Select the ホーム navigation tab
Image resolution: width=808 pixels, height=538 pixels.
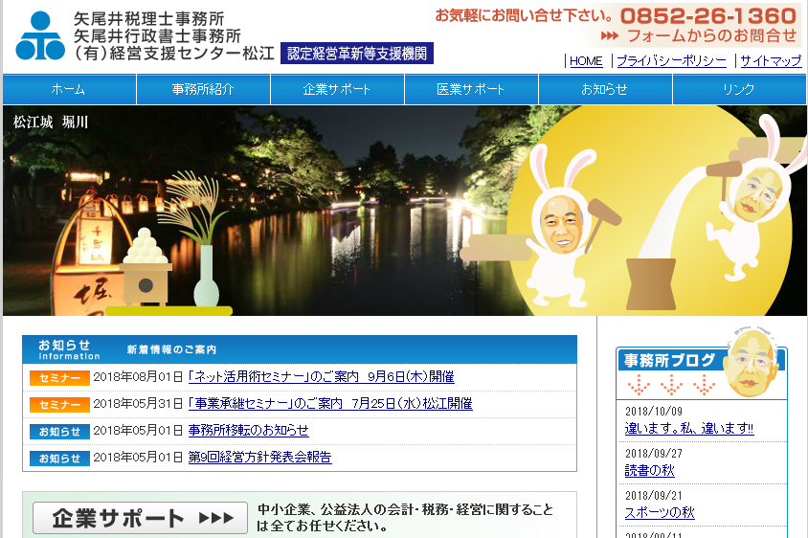69,89
